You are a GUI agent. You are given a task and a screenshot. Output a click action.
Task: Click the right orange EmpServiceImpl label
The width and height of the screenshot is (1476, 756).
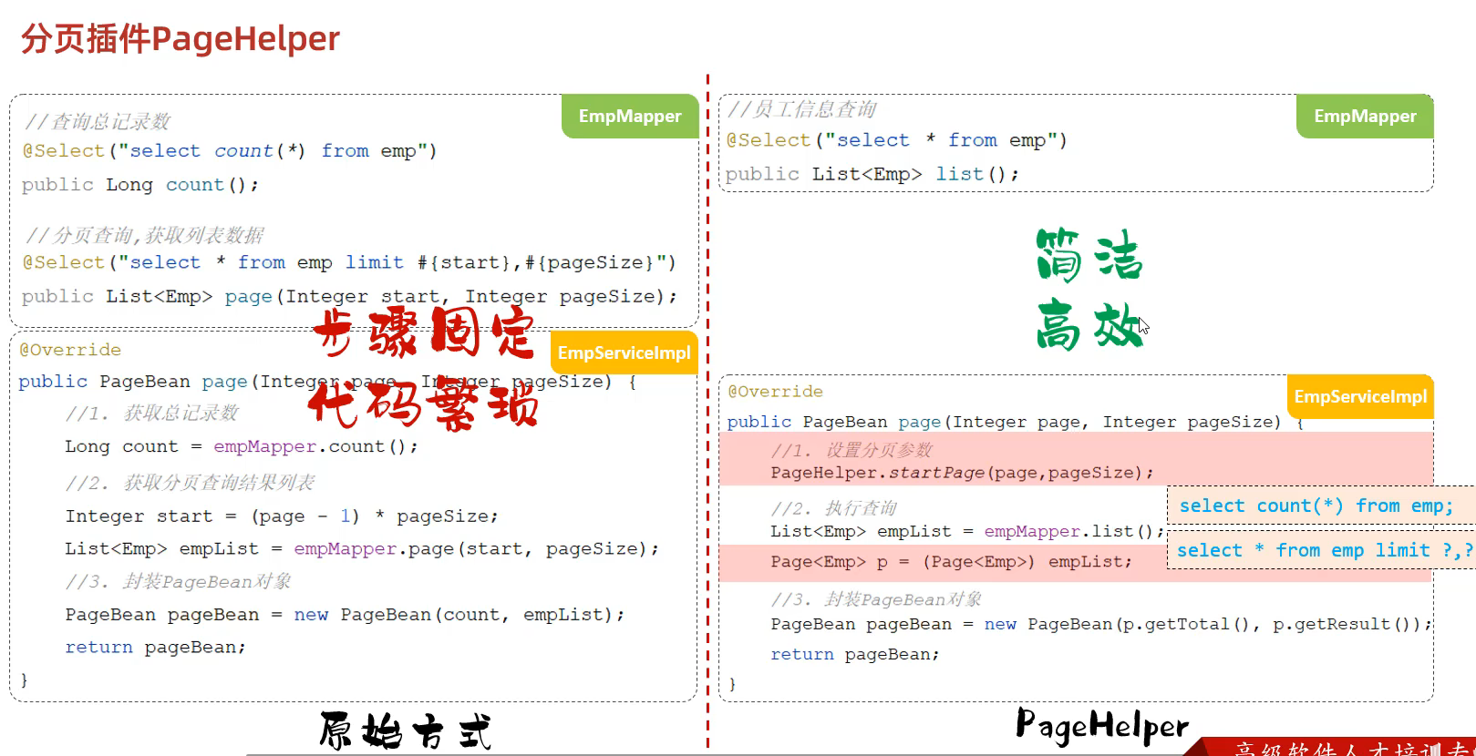coord(1359,397)
